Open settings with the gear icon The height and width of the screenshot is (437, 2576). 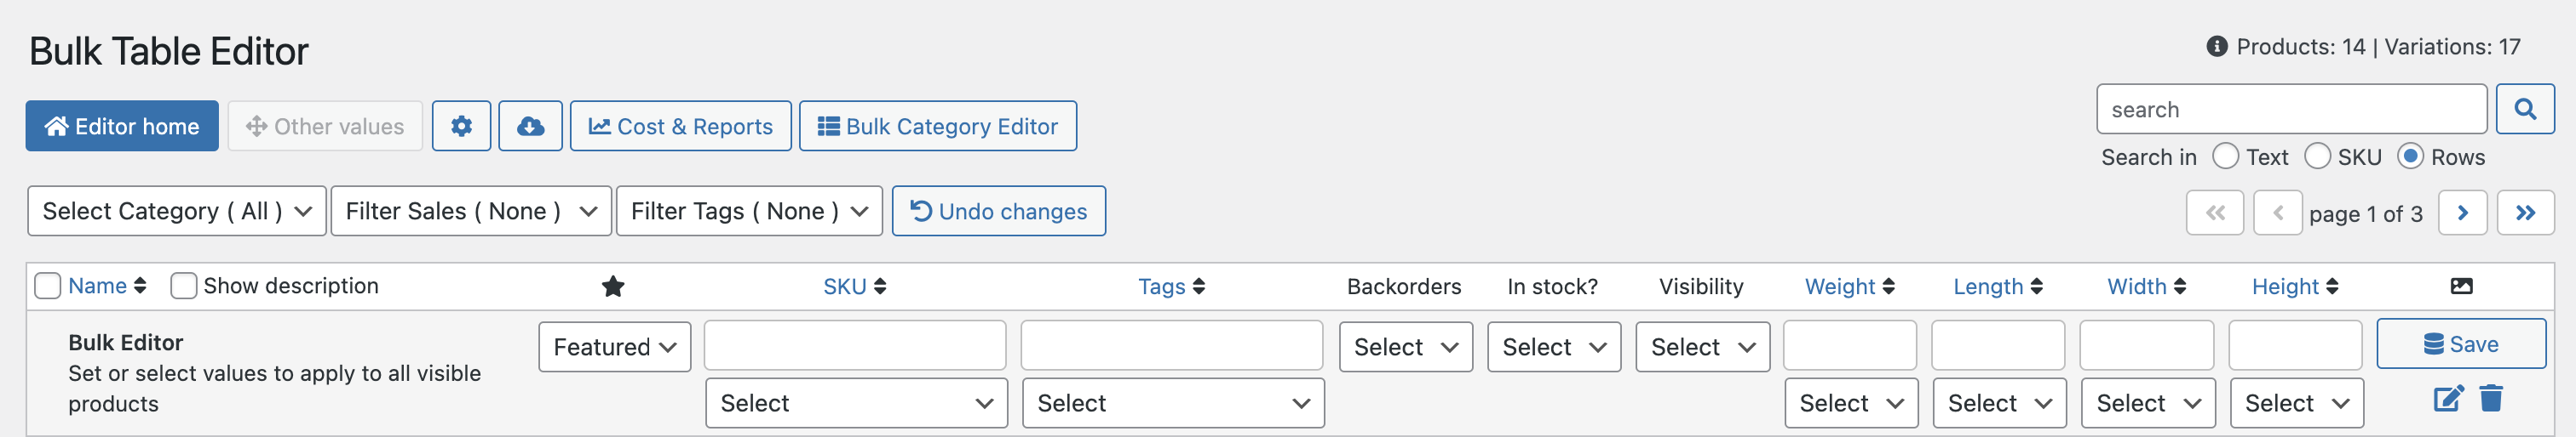tap(461, 126)
